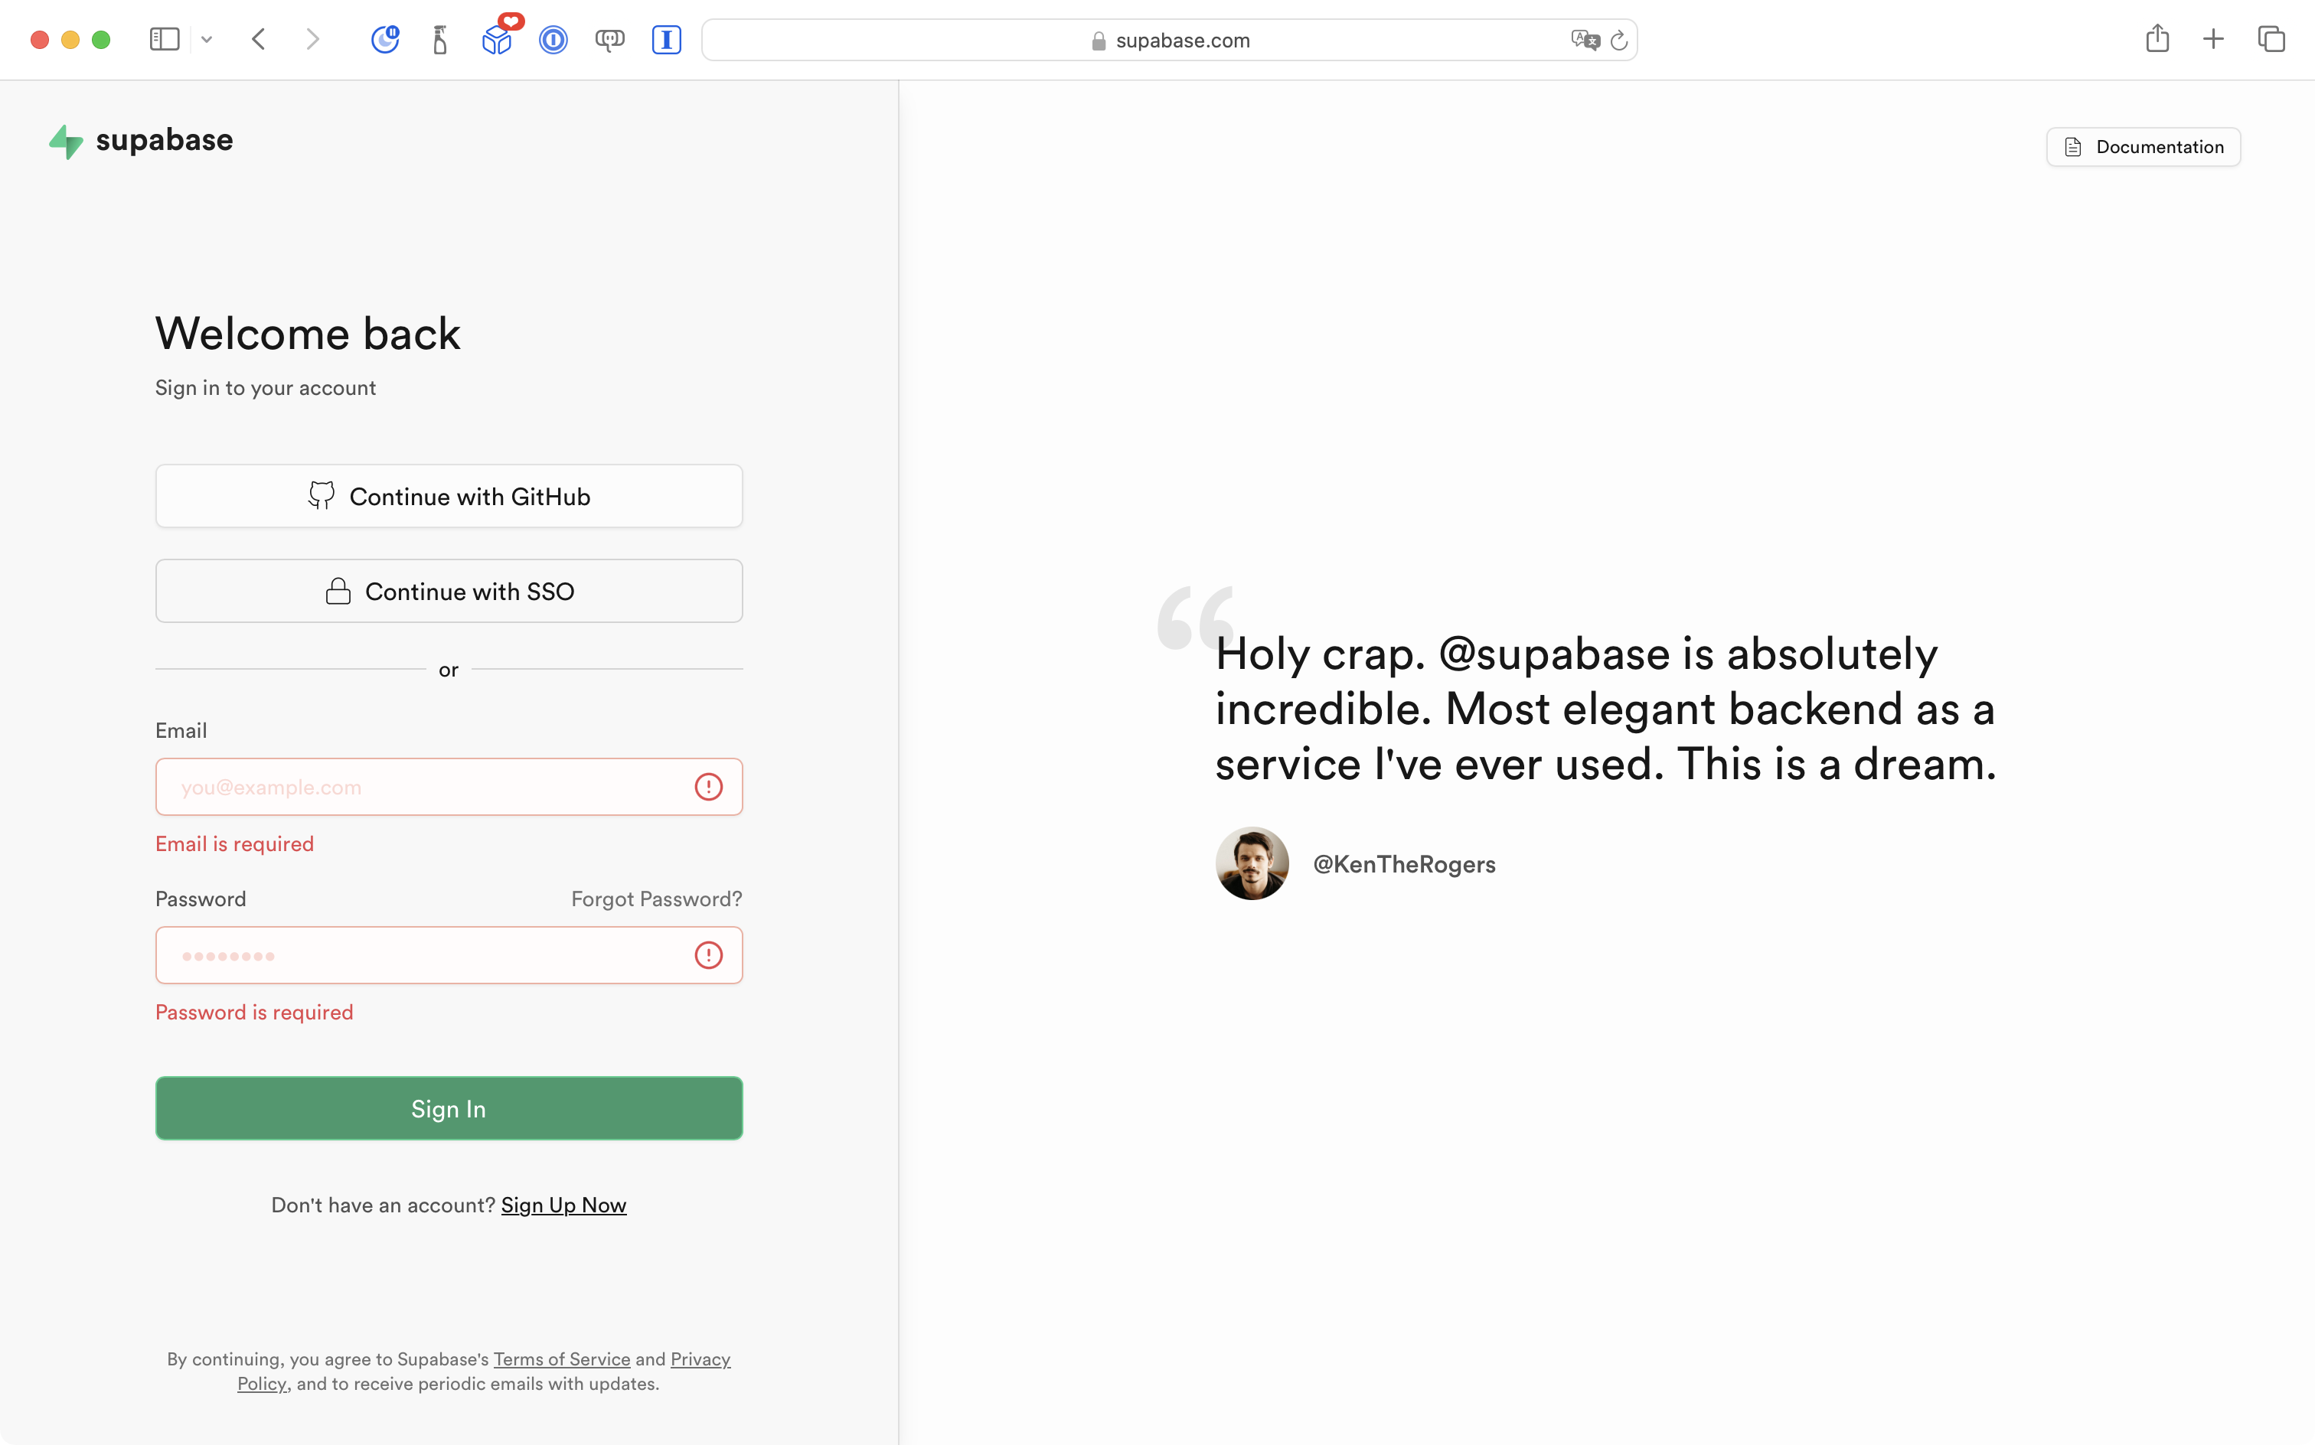The width and height of the screenshot is (2315, 1445).
Task: Click the elephant-shaped extension icon
Action: pos(611,39)
